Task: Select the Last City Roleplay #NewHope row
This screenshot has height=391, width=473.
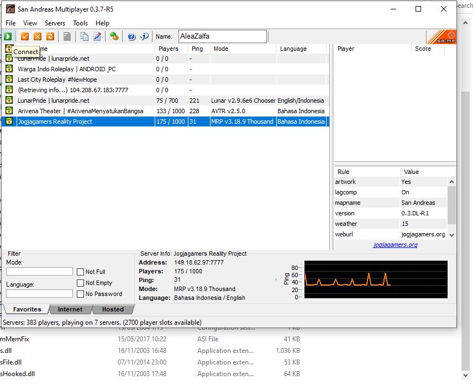Action: pyautogui.click(x=165, y=80)
